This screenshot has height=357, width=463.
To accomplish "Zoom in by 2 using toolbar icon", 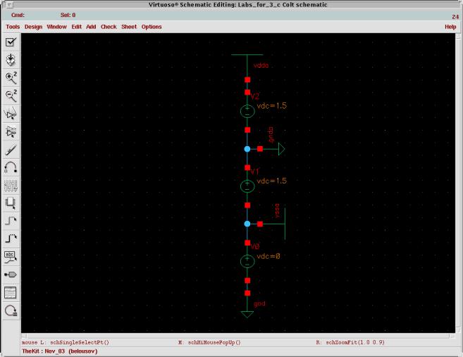I will (11, 78).
